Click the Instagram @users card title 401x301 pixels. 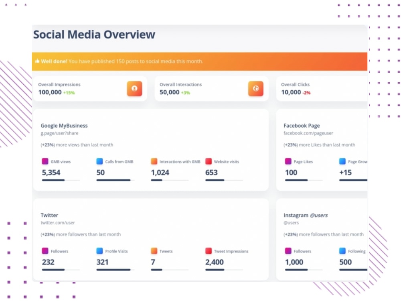tap(306, 215)
